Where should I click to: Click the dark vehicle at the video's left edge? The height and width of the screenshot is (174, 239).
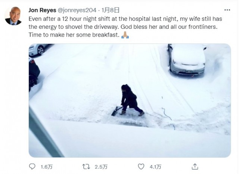coord(34,73)
